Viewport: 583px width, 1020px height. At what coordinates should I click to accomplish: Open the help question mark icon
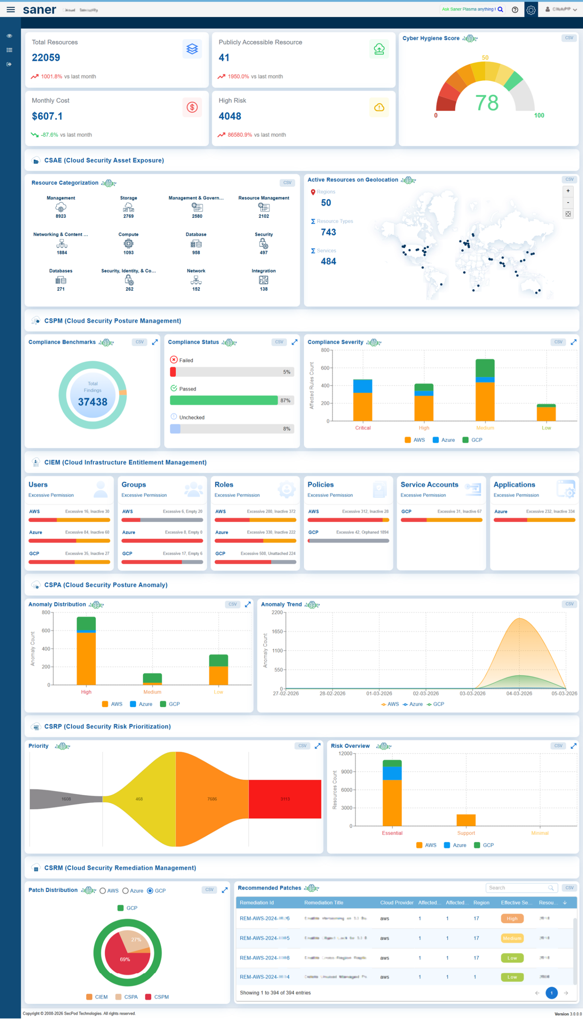(x=515, y=10)
